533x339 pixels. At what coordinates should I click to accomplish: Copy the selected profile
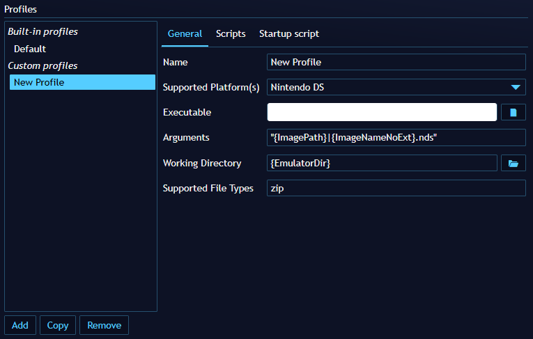coord(58,325)
